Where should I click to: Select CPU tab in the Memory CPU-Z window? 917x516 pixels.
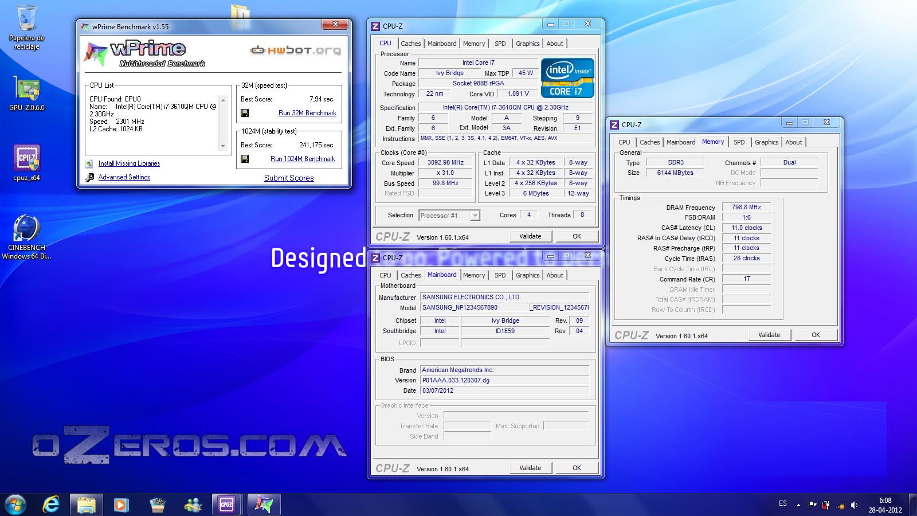click(x=624, y=142)
